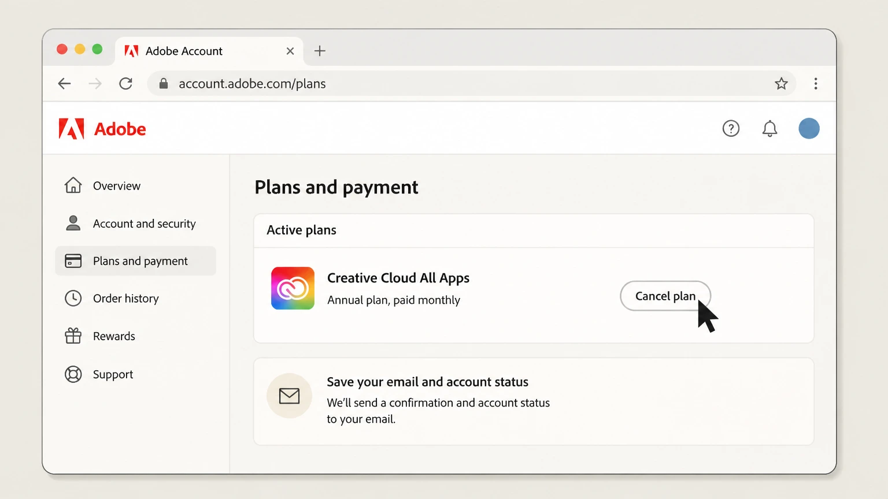The image size is (888, 499).
Task: Click the Cancel plan button
Action: click(x=665, y=296)
